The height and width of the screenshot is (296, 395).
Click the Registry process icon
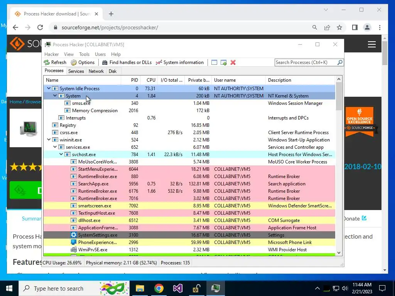pos(55,125)
